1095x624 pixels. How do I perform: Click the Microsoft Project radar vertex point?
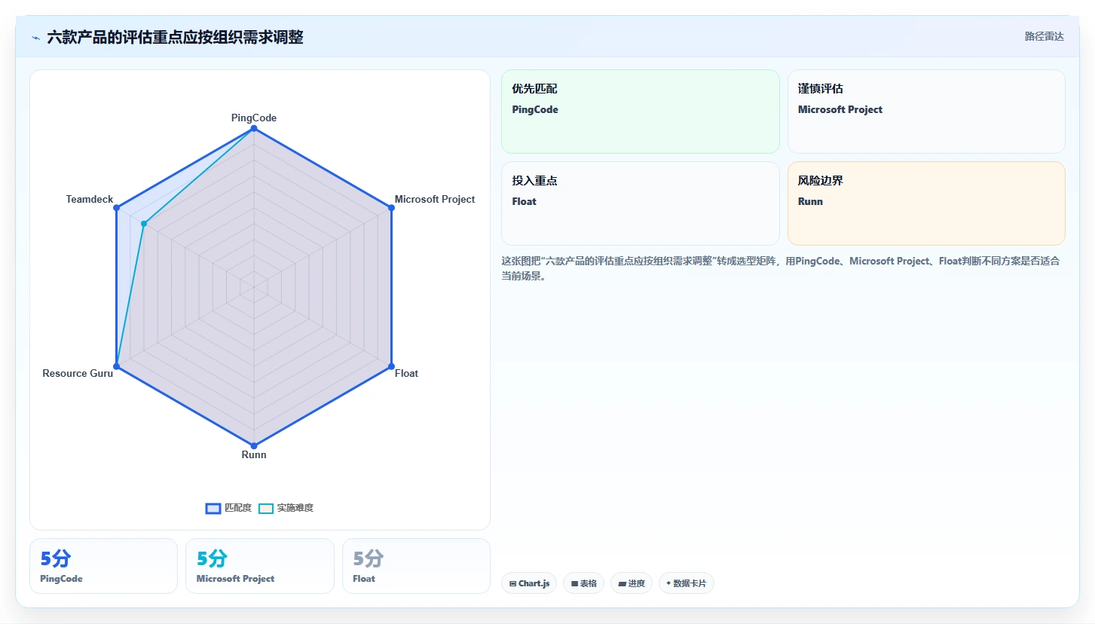pyautogui.click(x=391, y=208)
